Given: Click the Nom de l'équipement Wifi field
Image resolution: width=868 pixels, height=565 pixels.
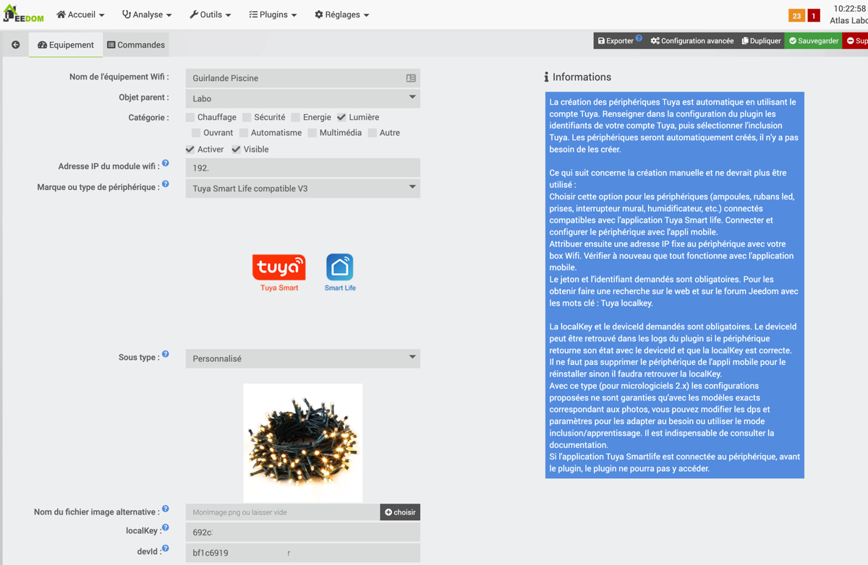Looking at the screenshot, I should coord(302,78).
